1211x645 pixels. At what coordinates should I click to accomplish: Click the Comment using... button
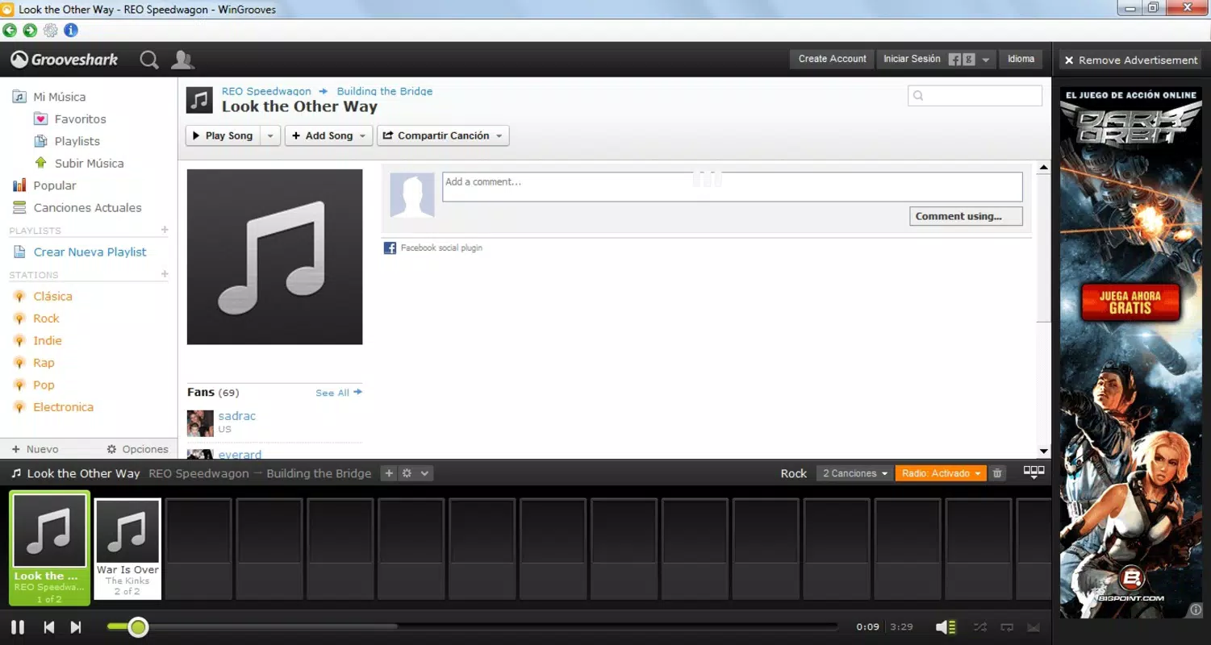click(x=966, y=216)
